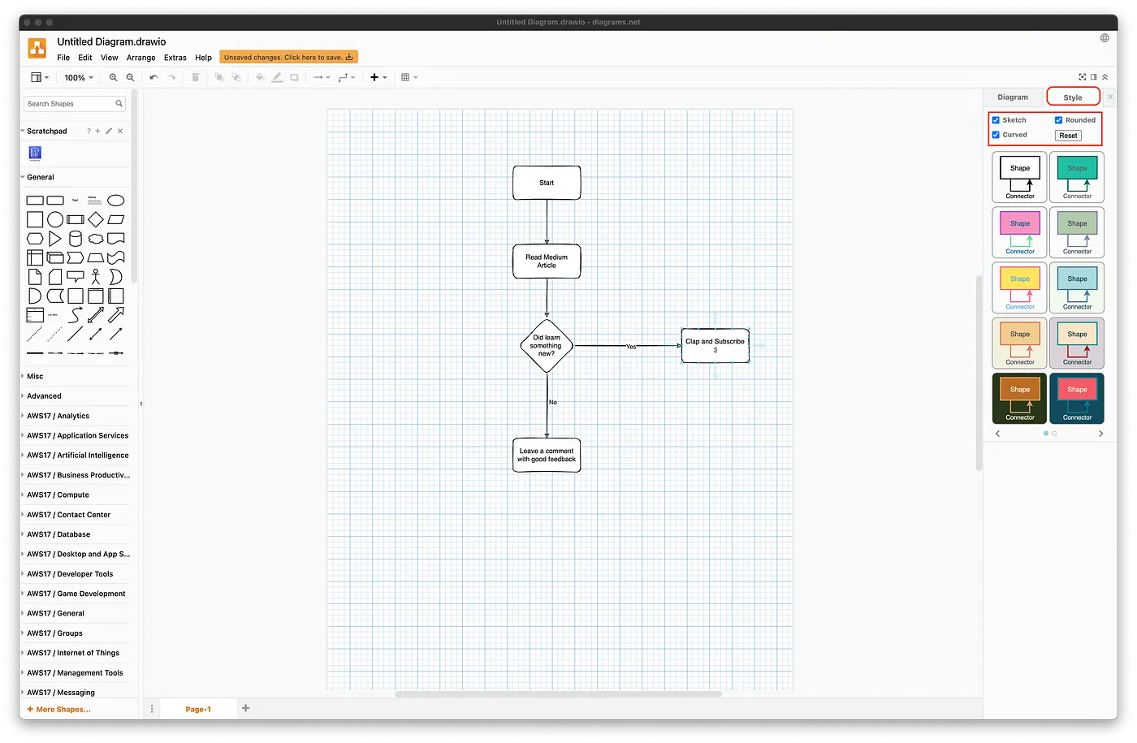This screenshot has width=1137, height=743.
Task: Switch to the Diagram tab
Action: tap(1013, 97)
